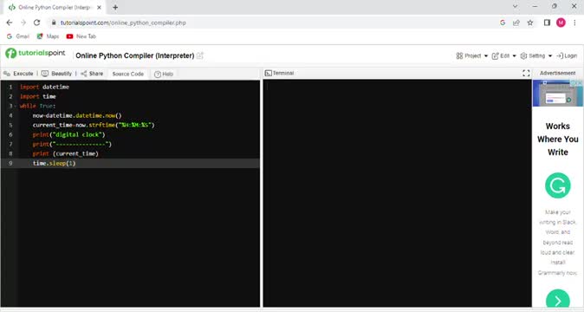Expand the Project dropdown menu
This screenshot has width=584, height=312.
pyautogui.click(x=471, y=55)
